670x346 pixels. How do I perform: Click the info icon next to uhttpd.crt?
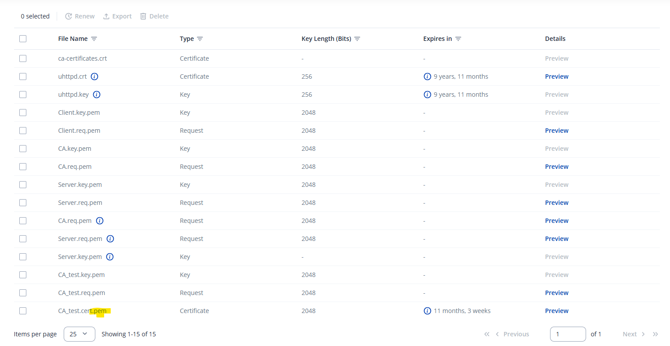[x=94, y=76]
